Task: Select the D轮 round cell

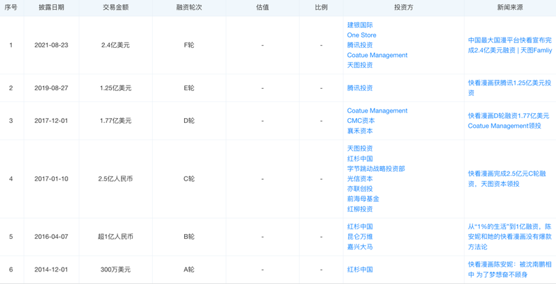Action: click(x=189, y=121)
